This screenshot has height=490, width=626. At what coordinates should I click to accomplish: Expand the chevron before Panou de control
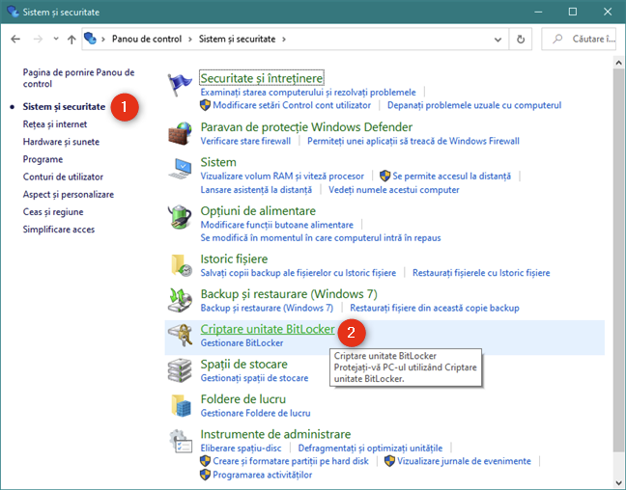(103, 40)
